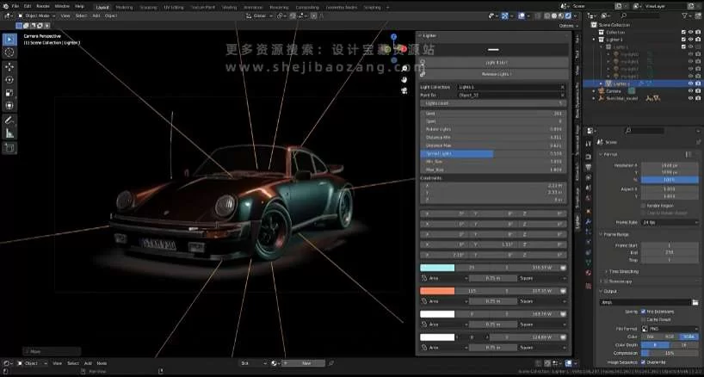Pick the Rotate tool in toolbar

pyautogui.click(x=9, y=79)
